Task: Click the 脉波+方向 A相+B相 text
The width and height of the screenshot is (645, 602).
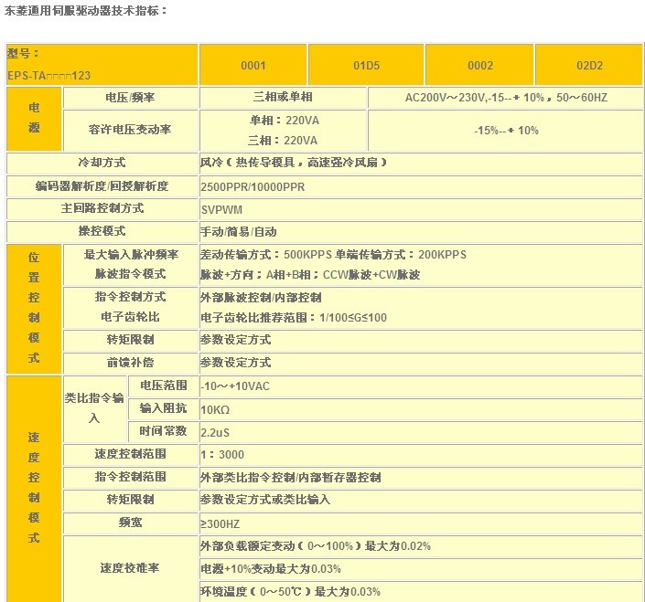Action: (x=310, y=275)
